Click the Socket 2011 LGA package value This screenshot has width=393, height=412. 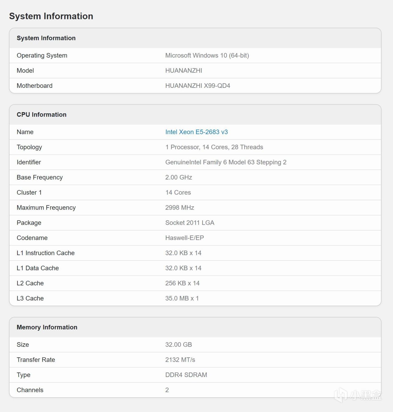pos(190,223)
